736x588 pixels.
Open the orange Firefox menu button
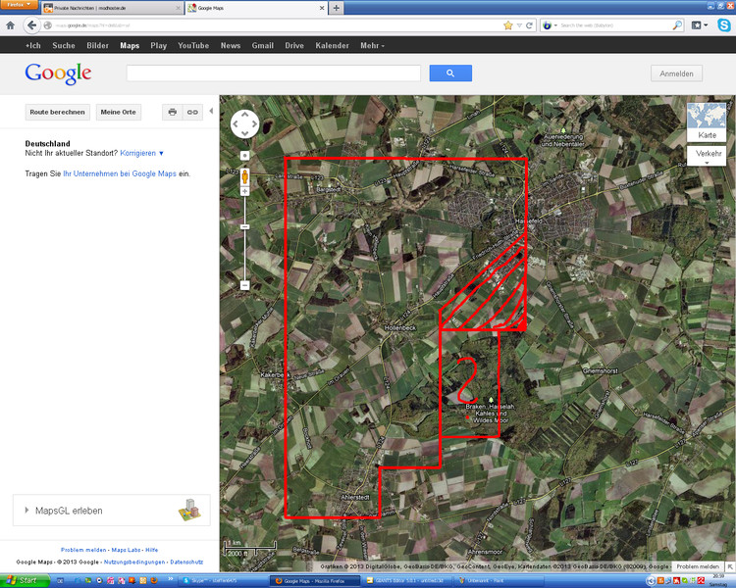coord(19,5)
